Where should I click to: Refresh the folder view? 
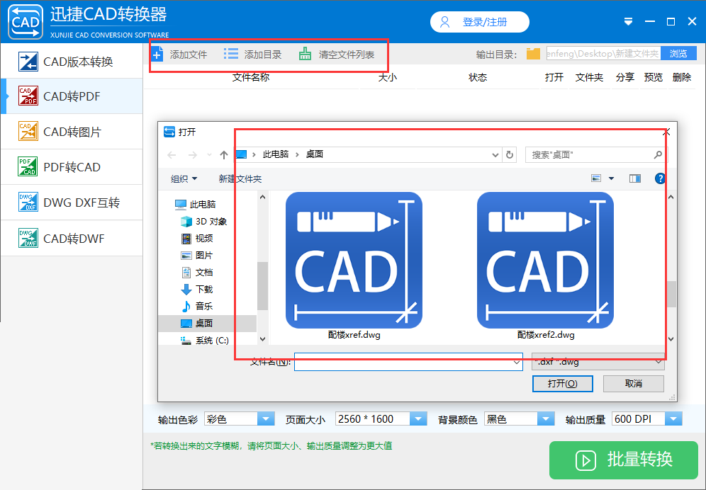[510, 155]
